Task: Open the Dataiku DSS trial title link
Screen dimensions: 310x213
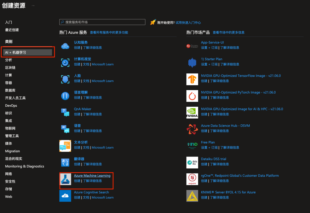Action: tap(214, 159)
